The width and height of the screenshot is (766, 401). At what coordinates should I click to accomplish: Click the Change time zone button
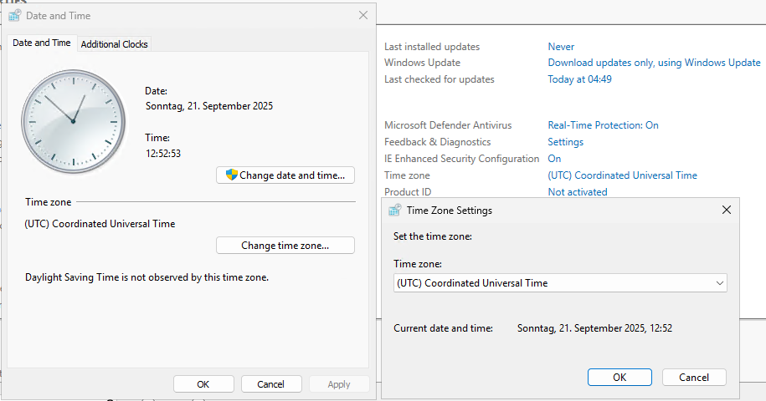[285, 246]
